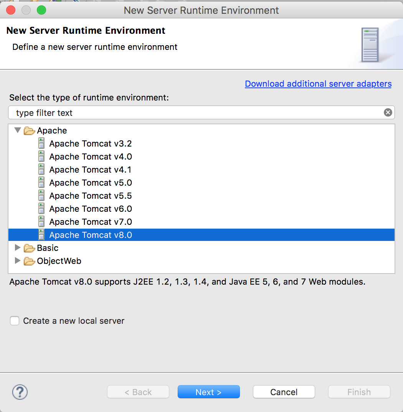
Task: Select Apache Tomcat v4.0 label
Action: (91, 157)
